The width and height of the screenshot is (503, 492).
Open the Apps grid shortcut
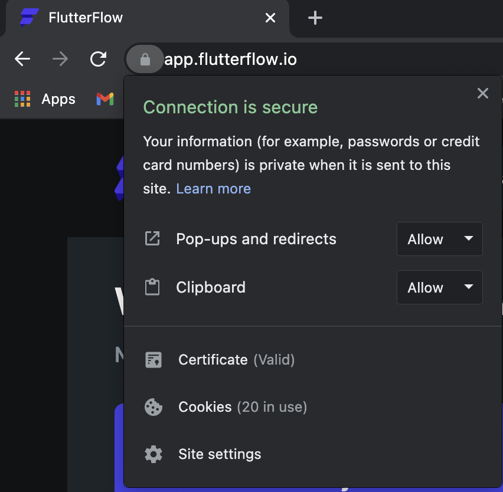pos(45,99)
